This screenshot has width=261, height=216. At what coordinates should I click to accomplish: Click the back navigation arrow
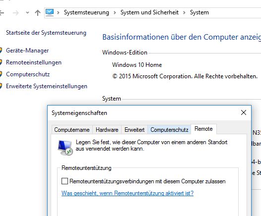1,12
